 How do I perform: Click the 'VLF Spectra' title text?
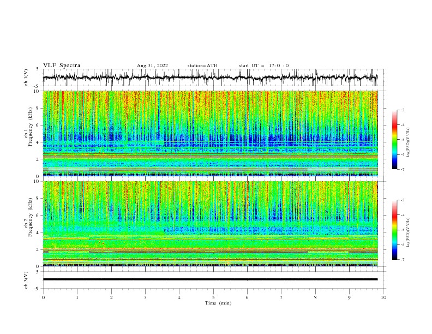pos(62,65)
